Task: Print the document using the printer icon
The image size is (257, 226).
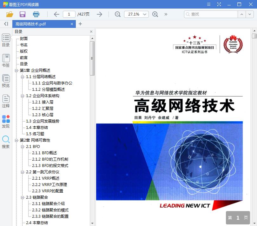Action: tap(36, 14)
